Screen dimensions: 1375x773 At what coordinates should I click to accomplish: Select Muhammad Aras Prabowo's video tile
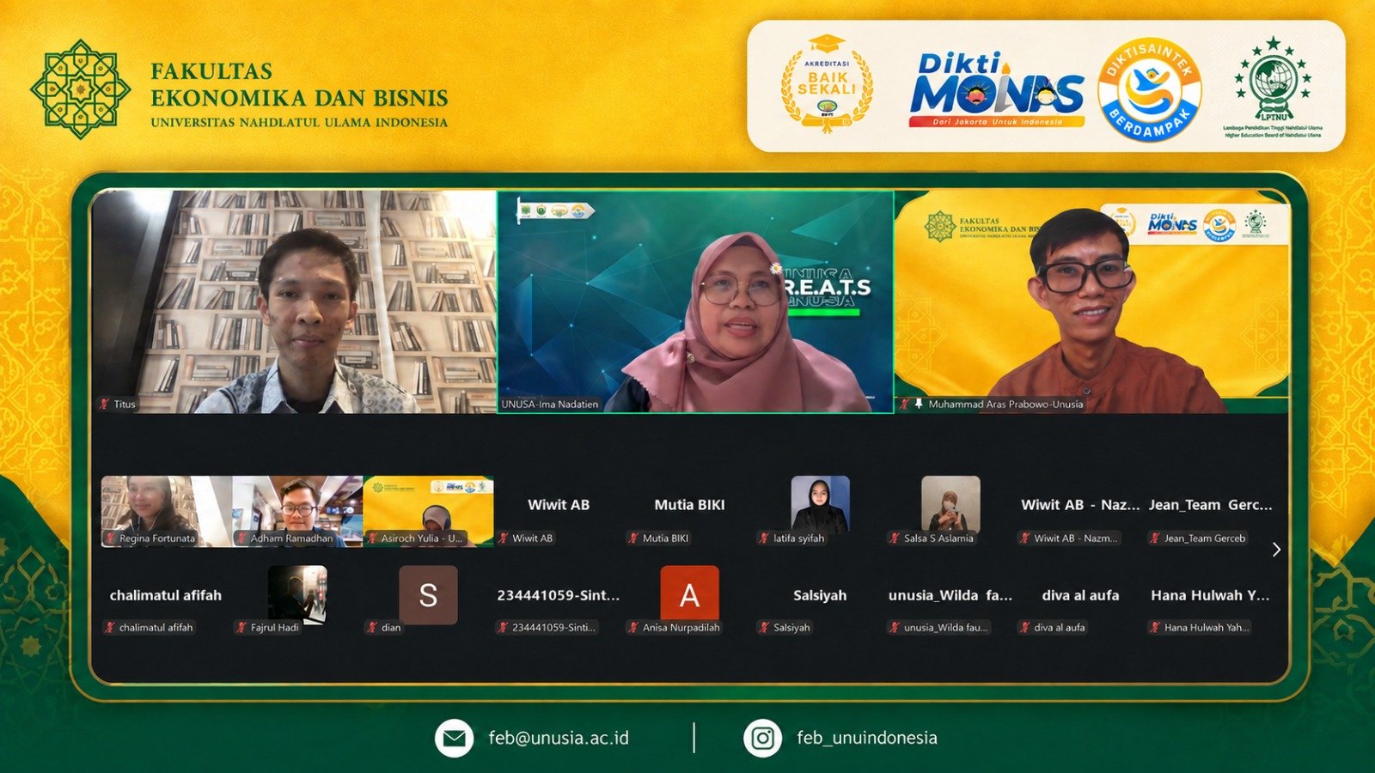point(1091,301)
